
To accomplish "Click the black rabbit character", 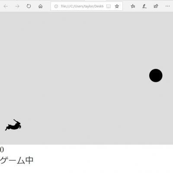I will [x=13, y=125].
